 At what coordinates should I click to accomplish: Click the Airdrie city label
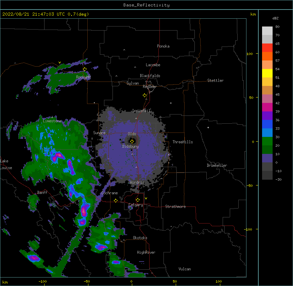[x=137, y=182]
